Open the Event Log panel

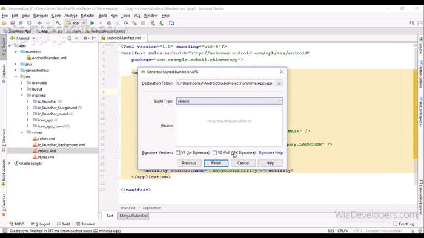click(404, 224)
